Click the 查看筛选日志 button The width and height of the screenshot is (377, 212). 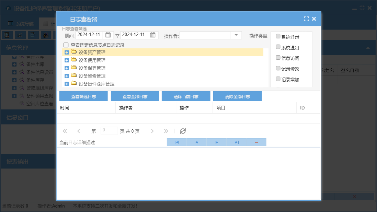coord(83,96)
